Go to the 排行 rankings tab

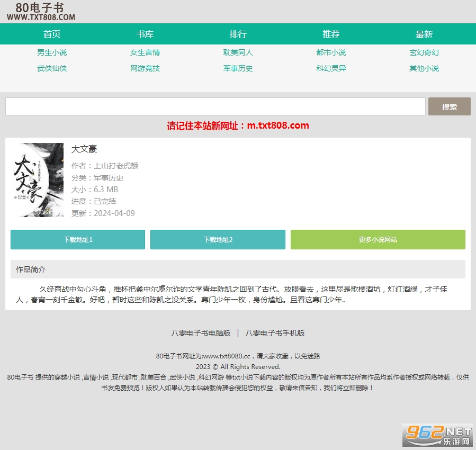pos(238,34)
